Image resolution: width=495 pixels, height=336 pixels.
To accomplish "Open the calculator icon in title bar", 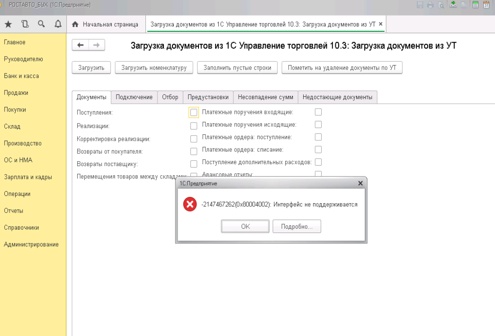I will [x=475, y=5].
